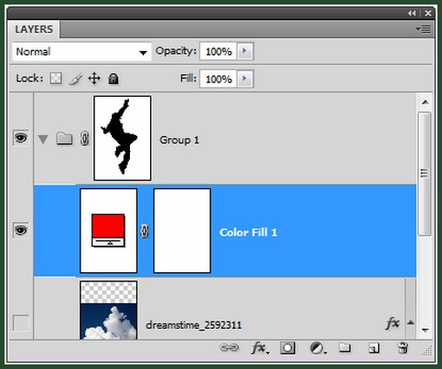Image resolution: width=442 pixels, height=369 pixels.
Task: Select Group 1 silhouette mask thumbnail
Action: (123, 138)
